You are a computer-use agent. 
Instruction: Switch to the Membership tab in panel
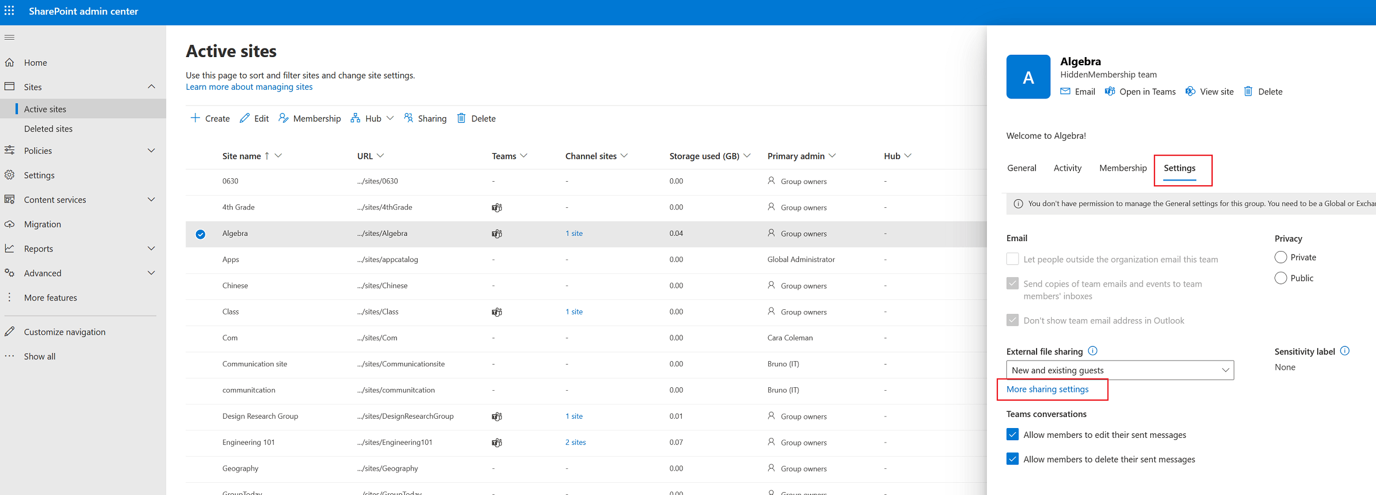1123,168
